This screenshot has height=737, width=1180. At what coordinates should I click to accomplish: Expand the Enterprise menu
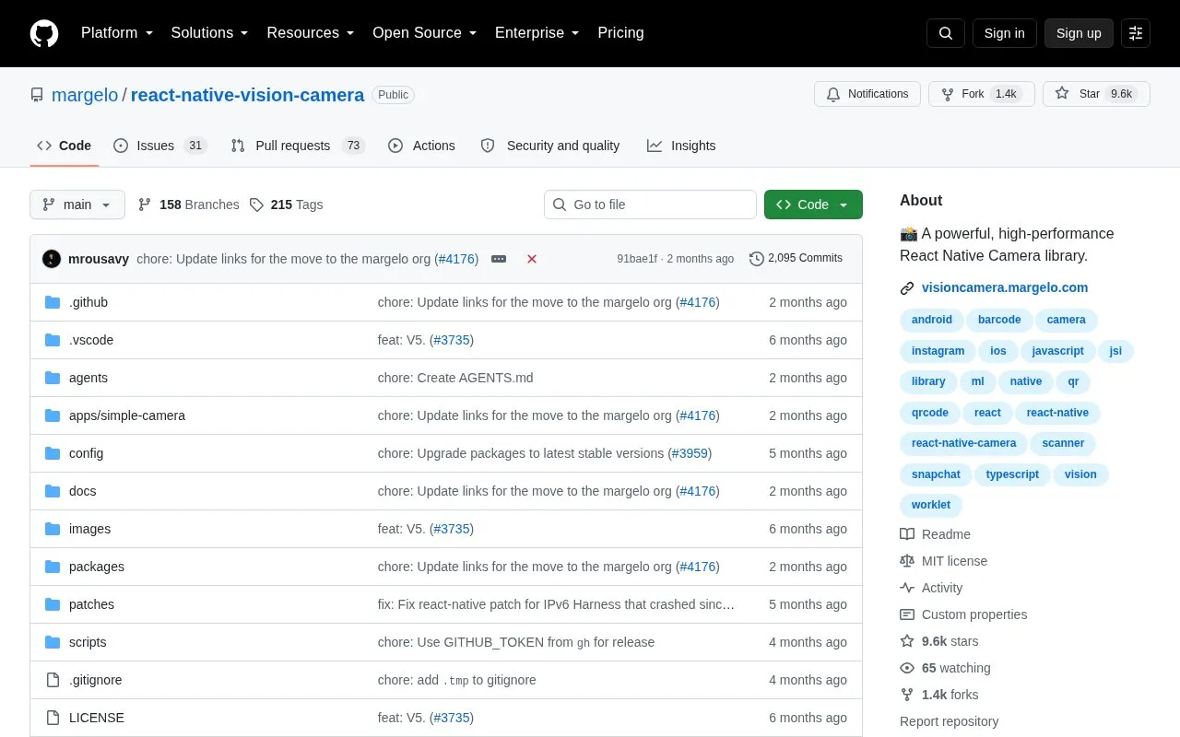(537, 33)
